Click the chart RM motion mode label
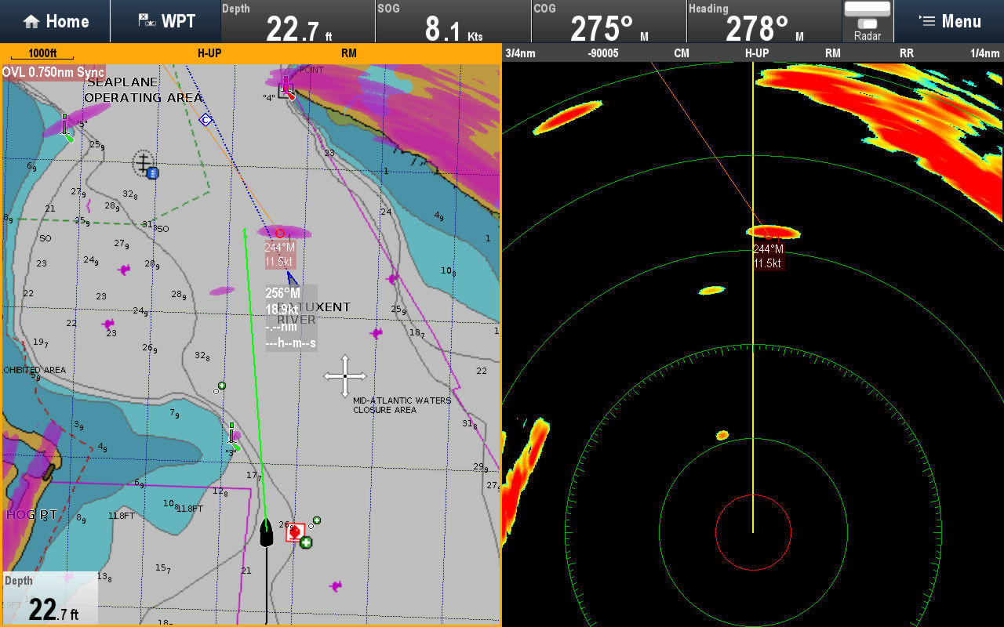Viewport: 1004px width, 627px height. (349, 53)
